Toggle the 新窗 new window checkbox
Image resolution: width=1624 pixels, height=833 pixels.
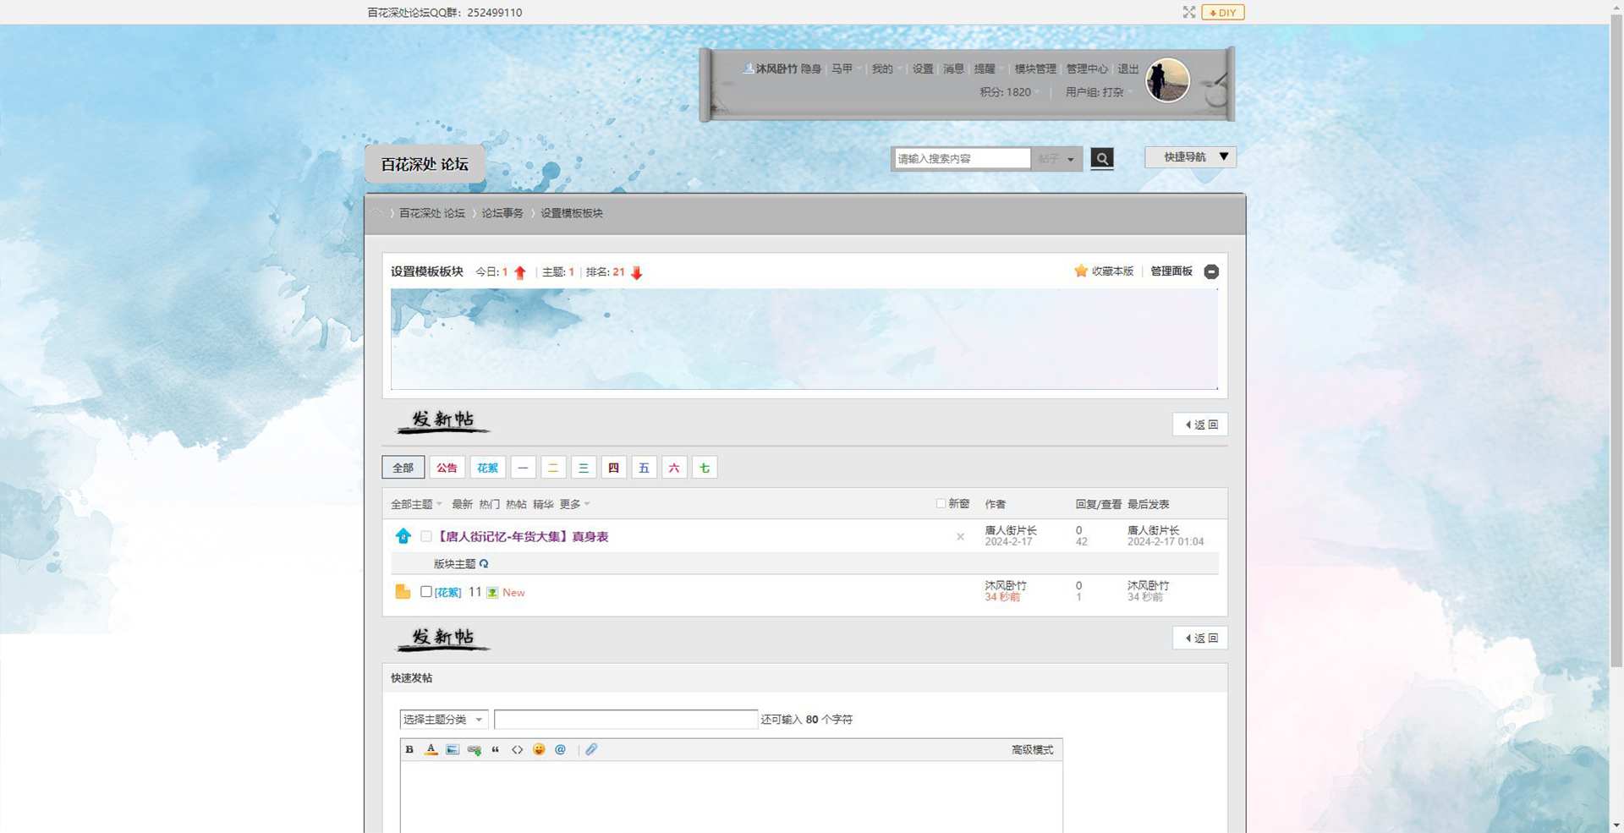(x=941, y=503)
